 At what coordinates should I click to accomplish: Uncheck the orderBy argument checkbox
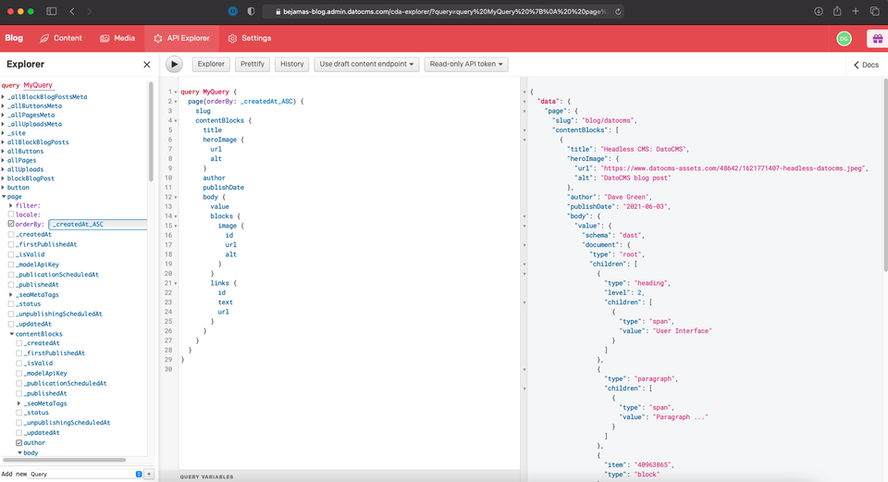[11, 224]
